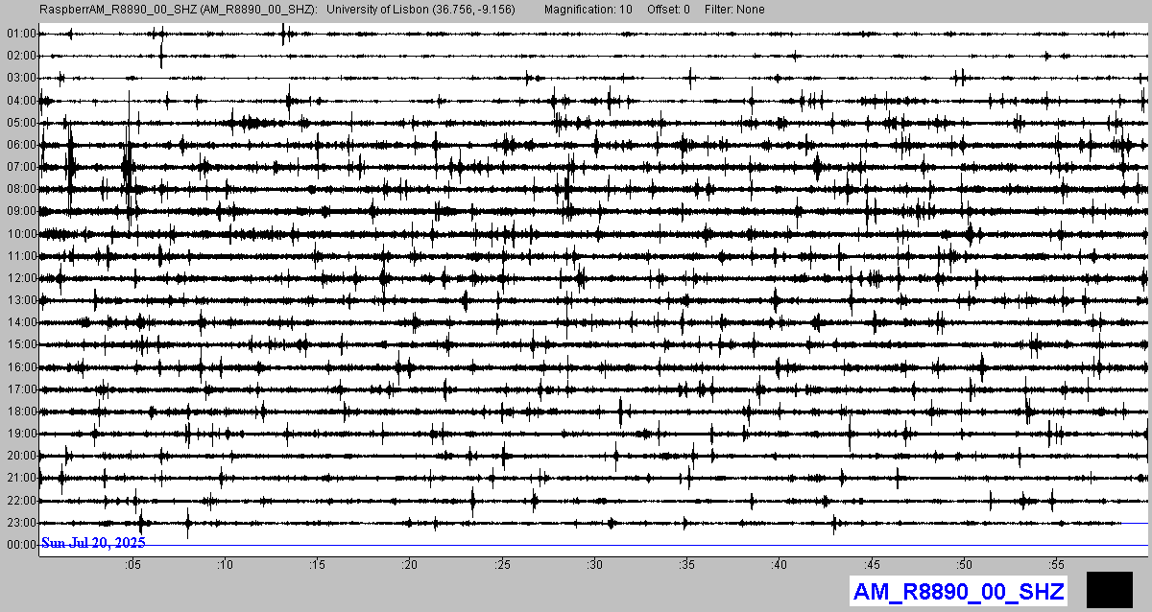
Task: Click the :40 minute axis label
Action: [x=780, y=565]
